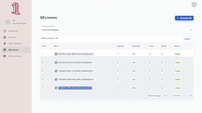Click the QR Id column header
Screen dimensions: 202x113
[56, 46]
